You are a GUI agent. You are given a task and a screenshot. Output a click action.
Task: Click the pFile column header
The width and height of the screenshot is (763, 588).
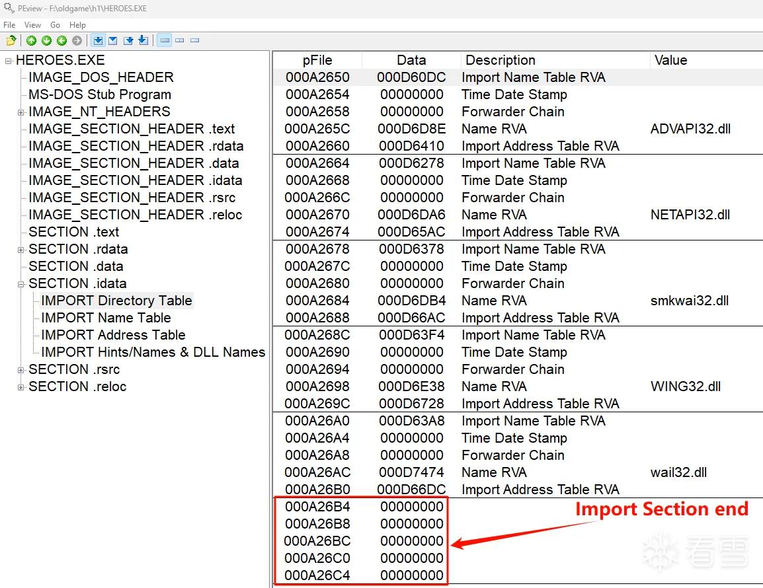tap(317, 60)
